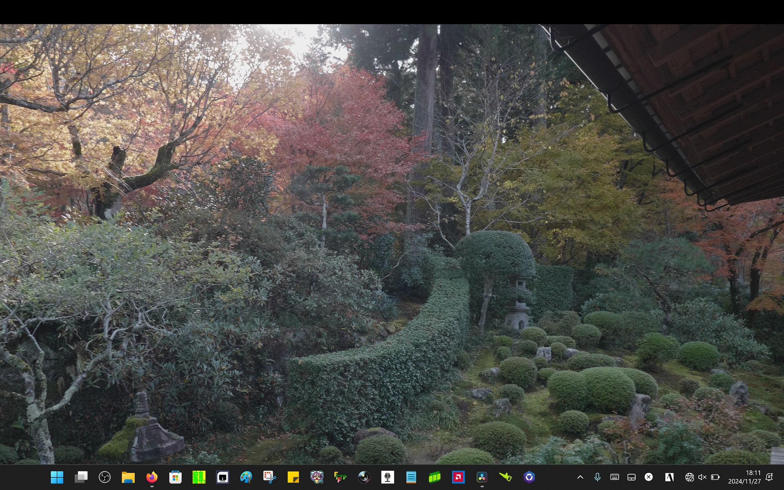Open the Sticky Notes app

[x=293, y=477]
